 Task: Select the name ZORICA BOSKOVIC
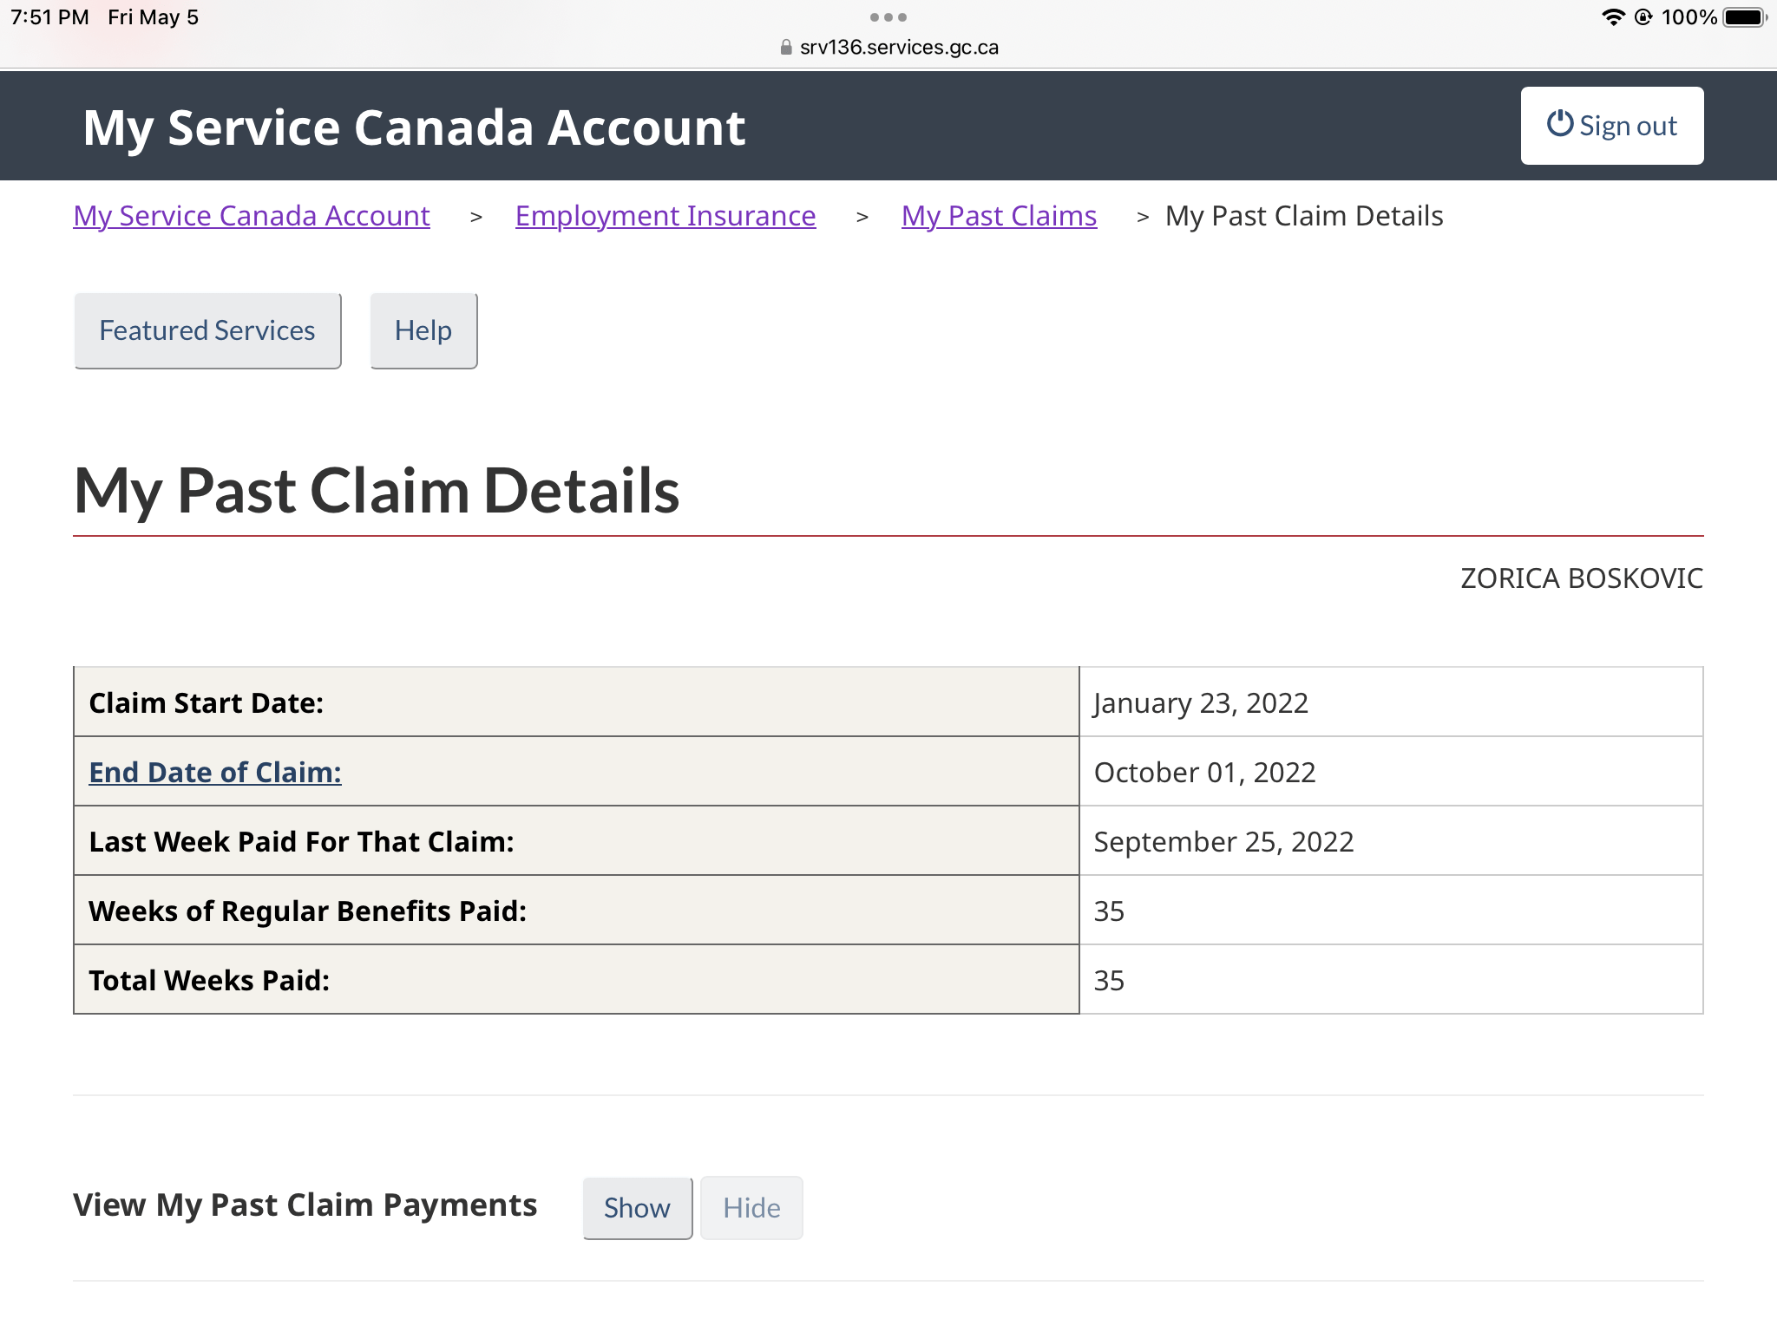point(1582,578)
